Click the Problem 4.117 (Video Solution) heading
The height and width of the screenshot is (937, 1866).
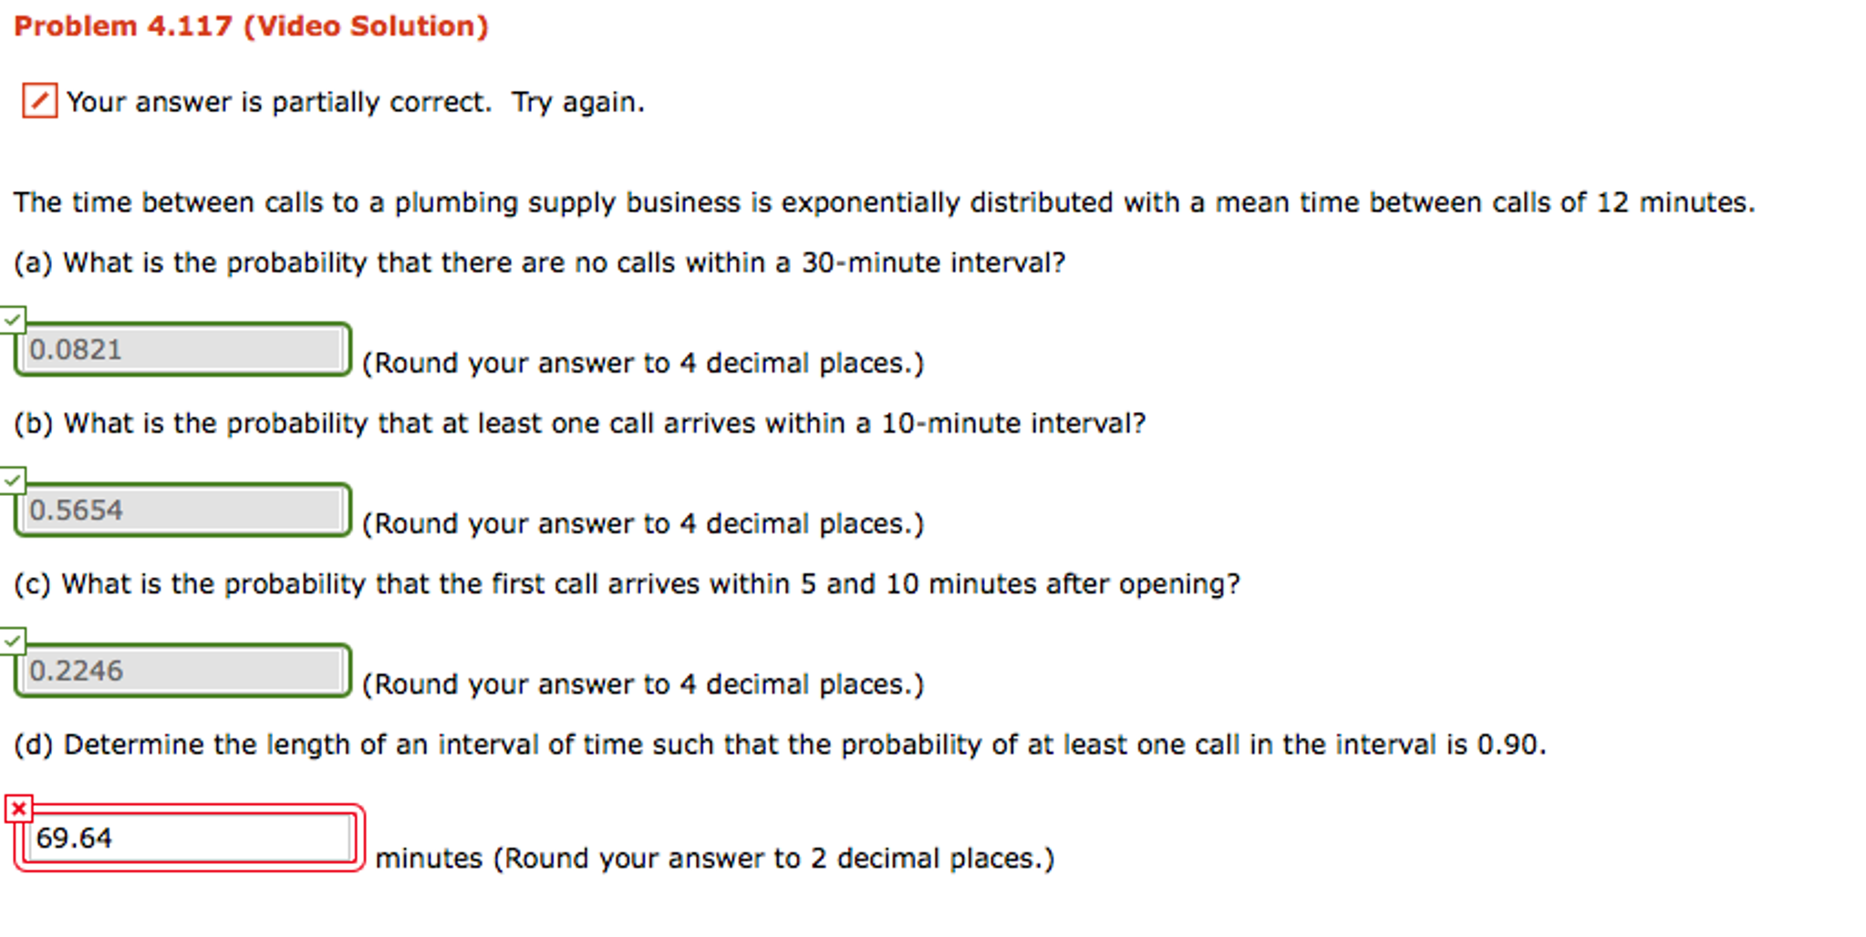click(251, 26)
